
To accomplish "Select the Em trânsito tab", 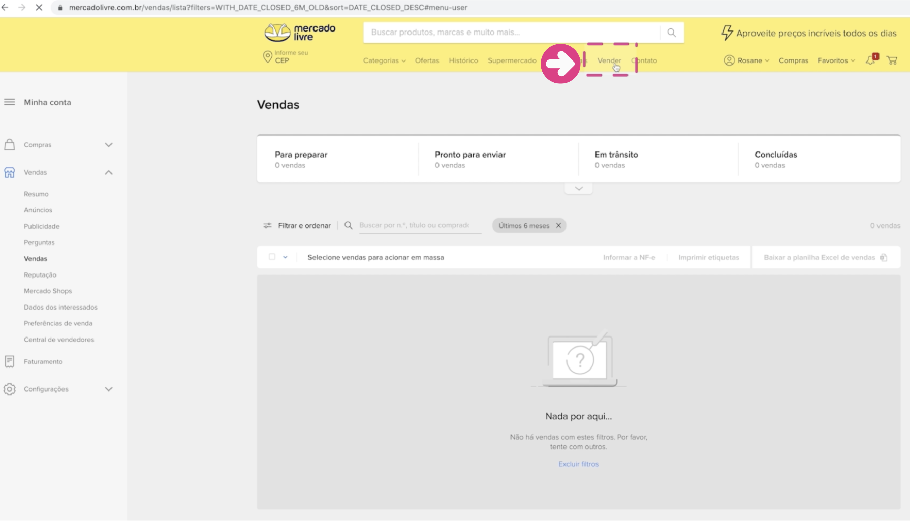I will (658, 159).
